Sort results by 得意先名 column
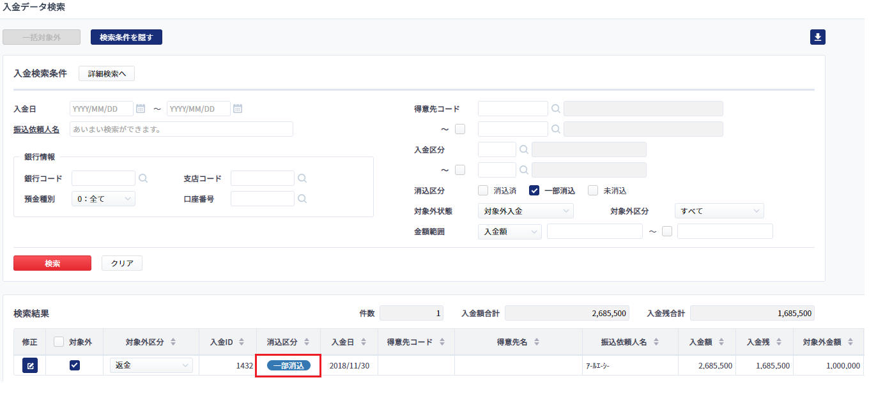The width and height of the screenshot is (869, 403). (537, 342)
